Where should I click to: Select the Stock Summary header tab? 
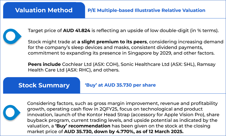pyautogui.click(x=44, y=85)
